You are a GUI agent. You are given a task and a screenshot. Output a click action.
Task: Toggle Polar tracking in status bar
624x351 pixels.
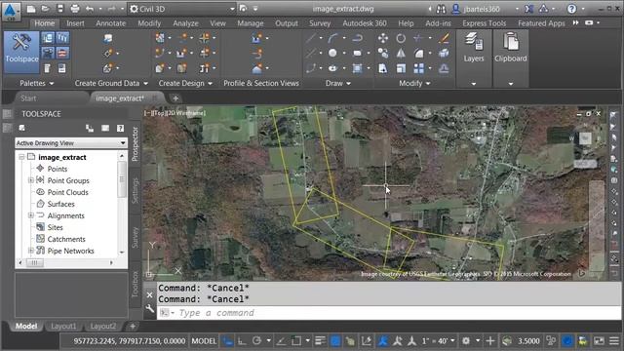click(256, 341)
